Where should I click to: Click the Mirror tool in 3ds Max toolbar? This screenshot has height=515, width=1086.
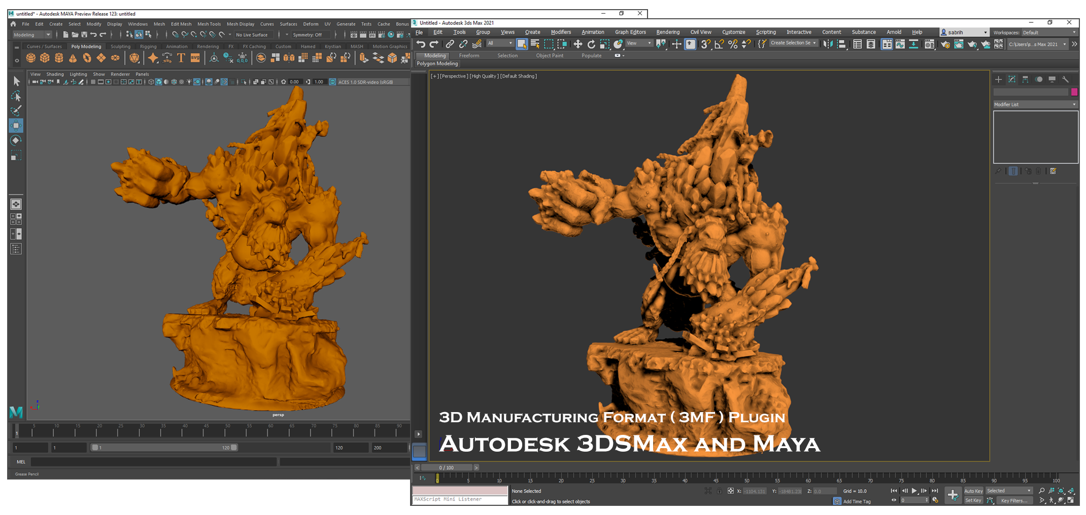828,44
